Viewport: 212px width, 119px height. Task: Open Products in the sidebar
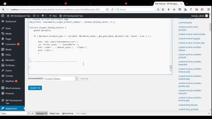(x=10, y=93)
